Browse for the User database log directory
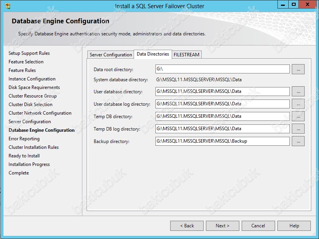Image resolution: width=319 pixels, height=239 pixels. (x=298, y=104)
